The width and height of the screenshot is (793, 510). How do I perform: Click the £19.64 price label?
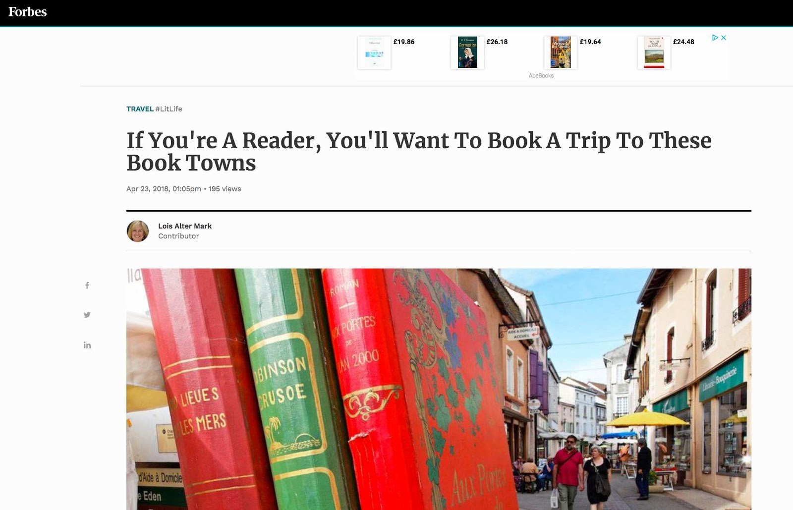590,42
